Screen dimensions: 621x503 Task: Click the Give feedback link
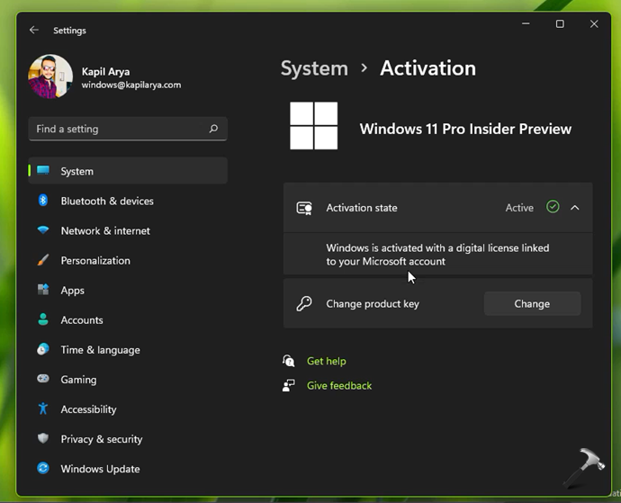tap(338, 385)
